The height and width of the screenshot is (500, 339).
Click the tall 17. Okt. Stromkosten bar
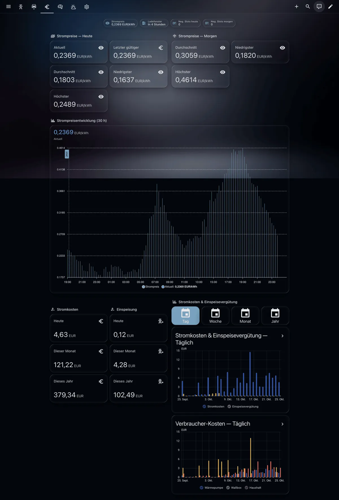point(250,374)
